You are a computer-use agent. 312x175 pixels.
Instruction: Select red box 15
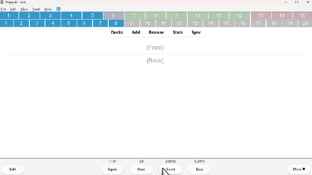303,16
